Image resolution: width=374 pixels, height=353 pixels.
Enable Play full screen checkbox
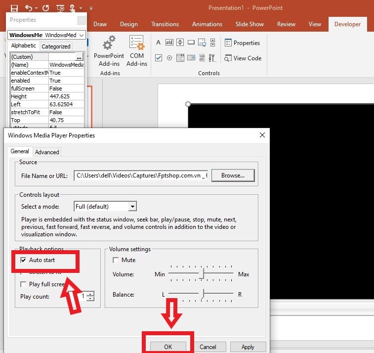click(23, 284)
